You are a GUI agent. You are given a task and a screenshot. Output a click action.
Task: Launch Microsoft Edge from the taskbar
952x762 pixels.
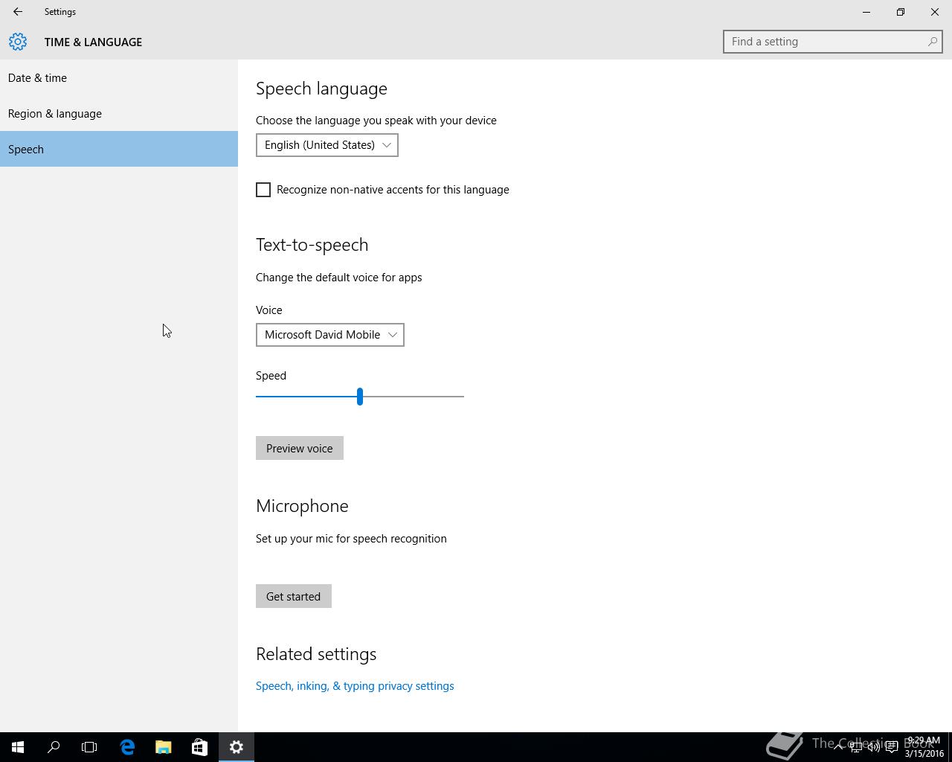(127, 747)
